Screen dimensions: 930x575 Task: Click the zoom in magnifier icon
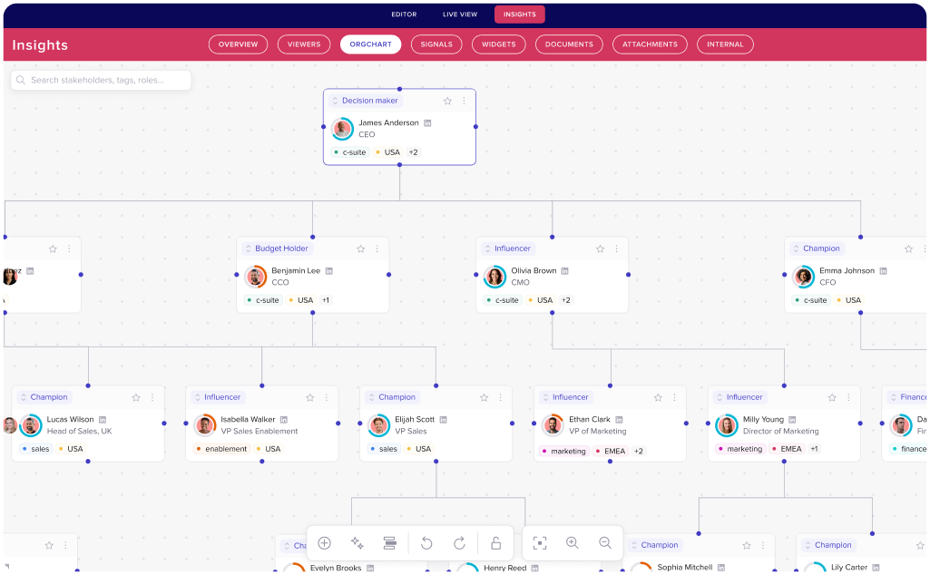click(x=573, y=543)
